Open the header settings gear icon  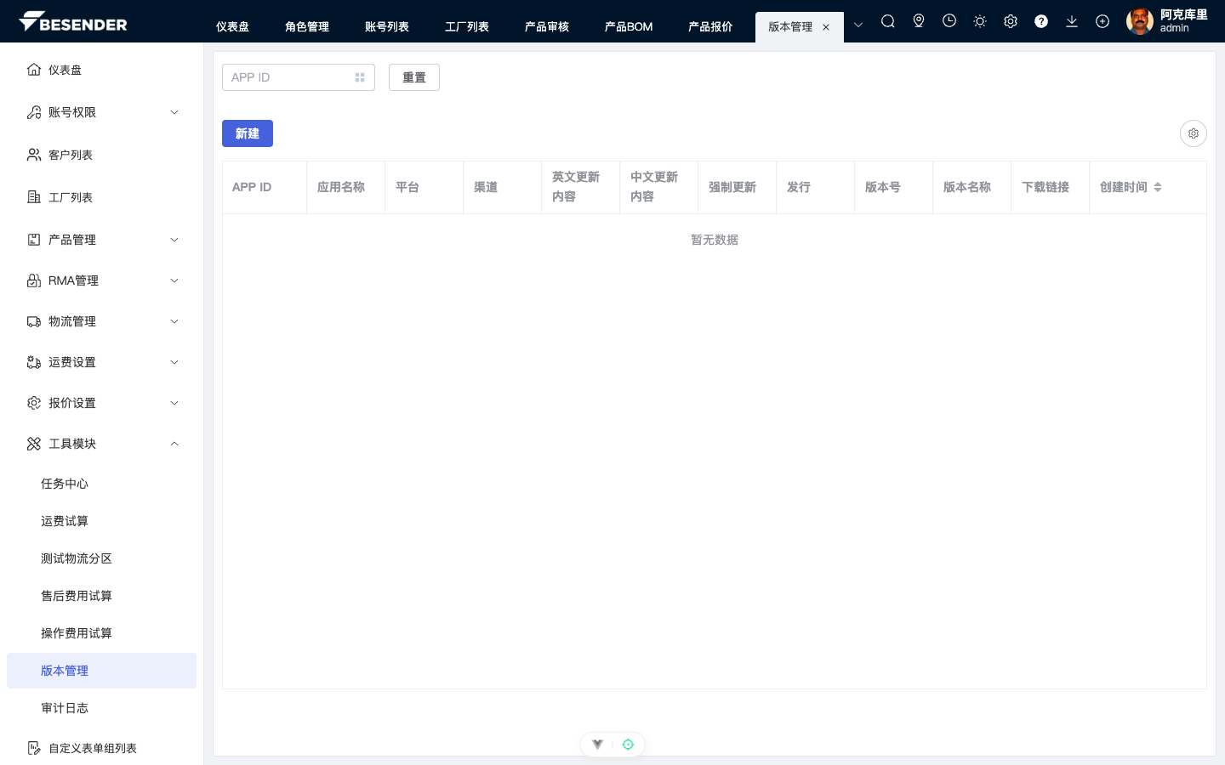click(1011, 21)
